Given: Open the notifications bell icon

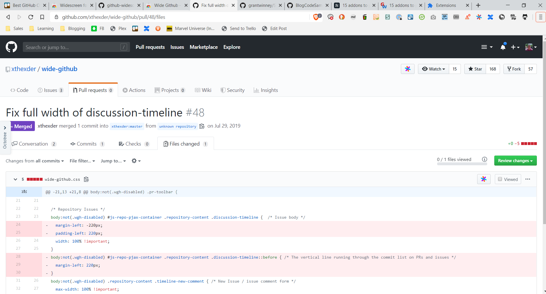Looking at the screenshot, I should coord(503,47).
